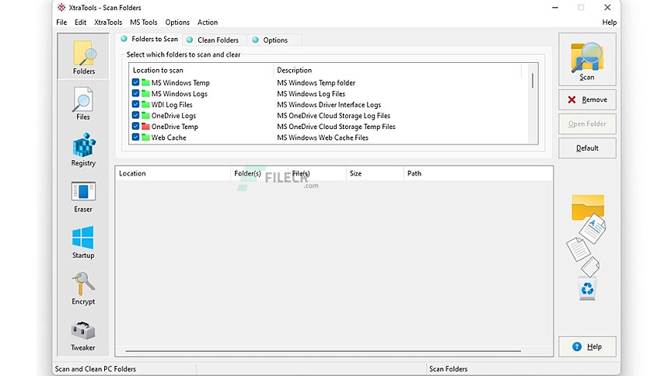Image resolution: width=650 pixels, height=376 pixels.
Task: Click the Description column header
Action: tap(397, 71)
